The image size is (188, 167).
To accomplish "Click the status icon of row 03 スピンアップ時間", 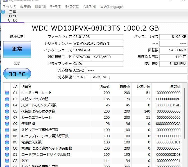I will (x=7, y=99).
